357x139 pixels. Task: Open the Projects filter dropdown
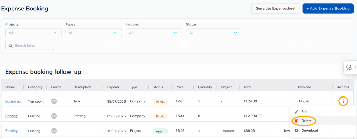click(x=33, y=33)
